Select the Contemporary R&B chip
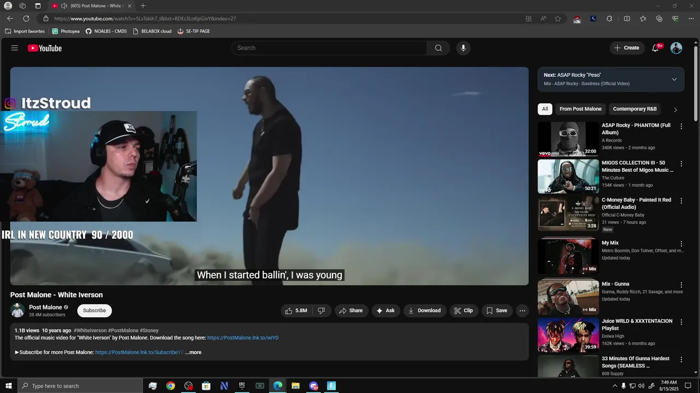The width and height of the screenshot is (700, 393). (x=634, y=109)
